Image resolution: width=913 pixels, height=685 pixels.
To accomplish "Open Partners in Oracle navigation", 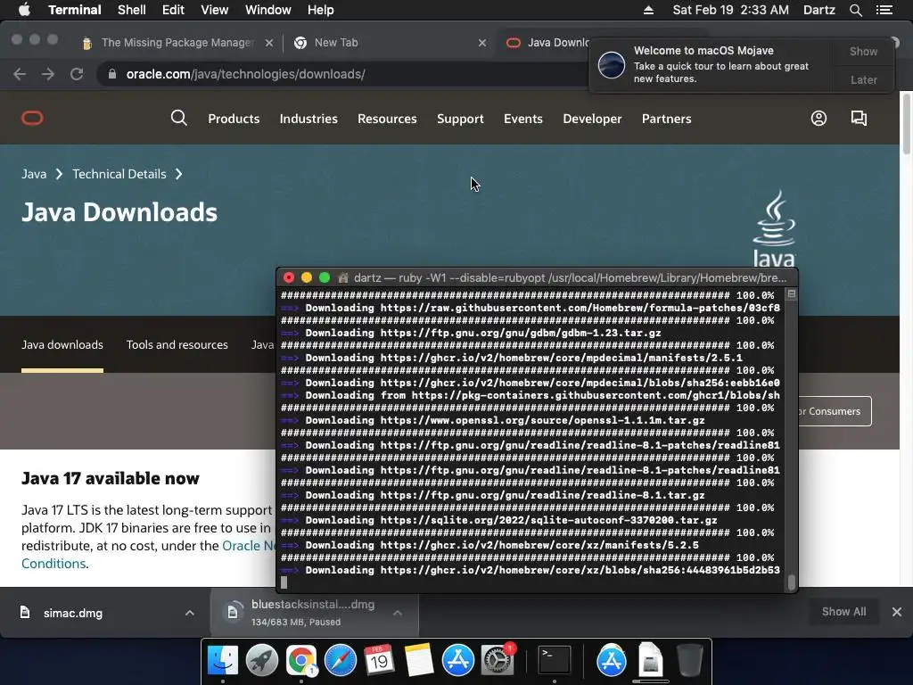I will pos(666,119).
